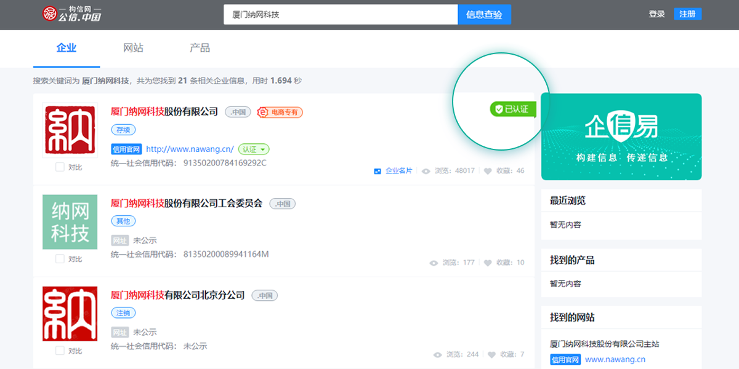Tick 对比 checkbox for 工会委员会 result
The image size is (739, 369).
pyautogui.click(x=60, y=259)
